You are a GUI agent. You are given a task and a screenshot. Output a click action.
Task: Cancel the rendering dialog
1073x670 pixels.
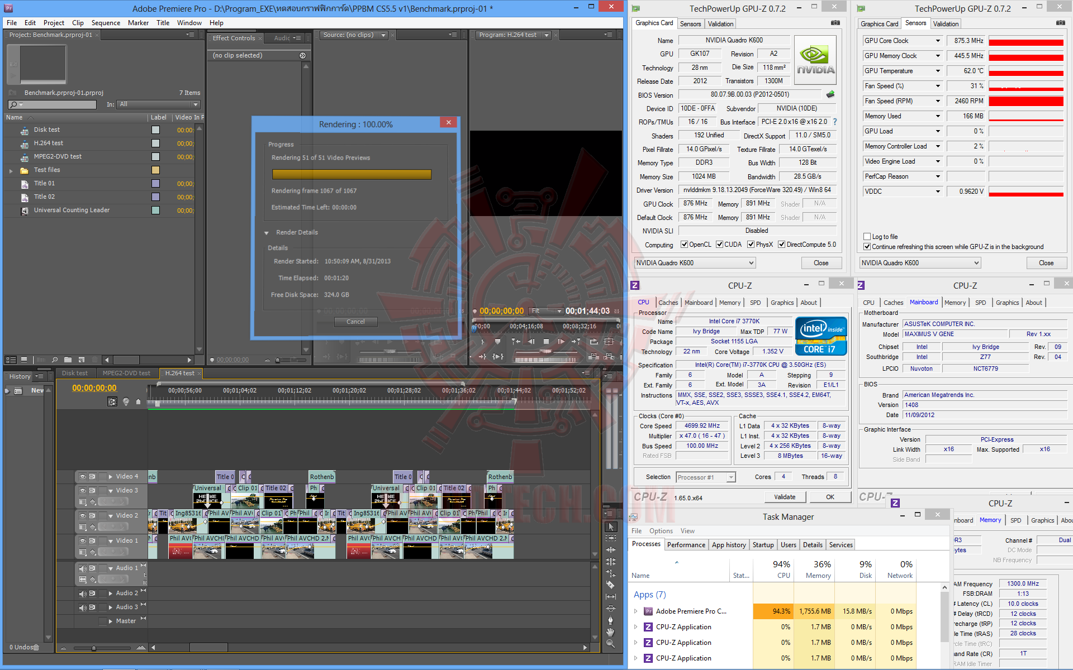click(355, 322)
